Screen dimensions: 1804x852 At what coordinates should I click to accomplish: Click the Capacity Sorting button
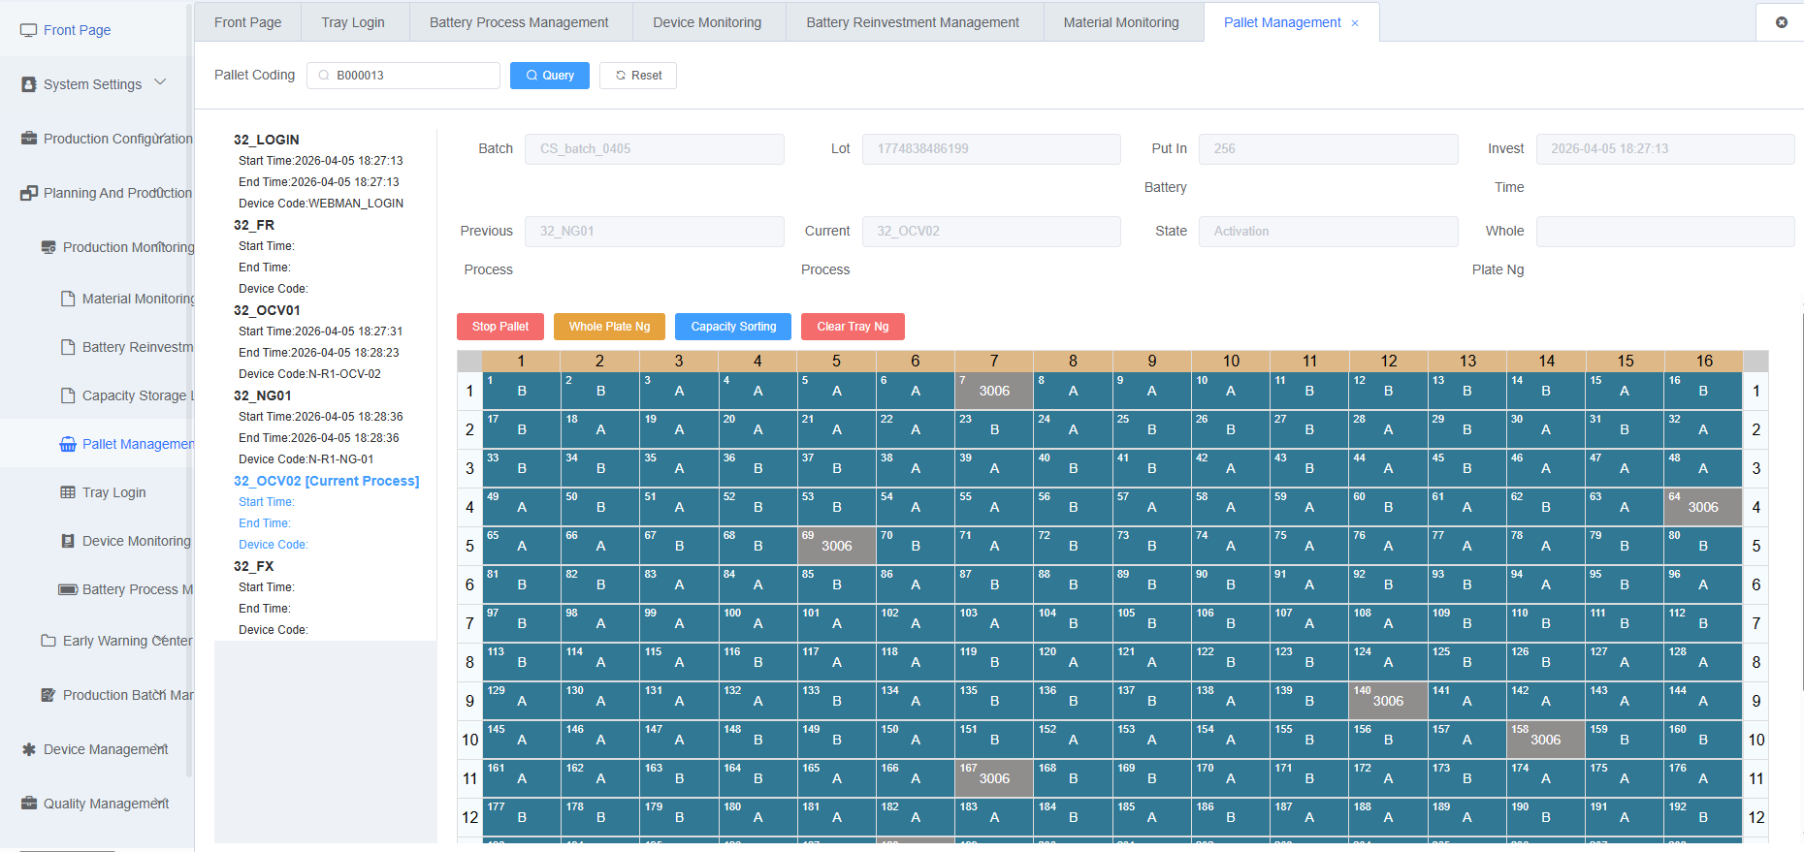[733, 327]
